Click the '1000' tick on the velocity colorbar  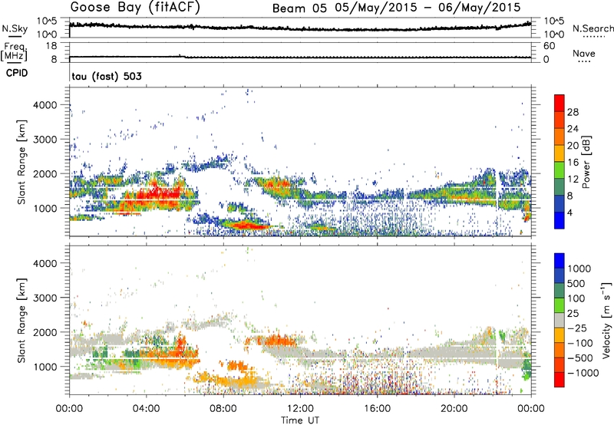[x=579, y=269]
